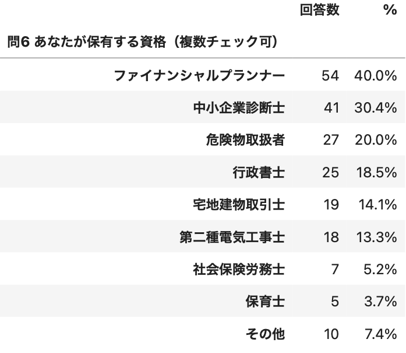406x353 pixels.
Task: Click the ファイナンシャルプランナー row label
Action: coord(199,76)
